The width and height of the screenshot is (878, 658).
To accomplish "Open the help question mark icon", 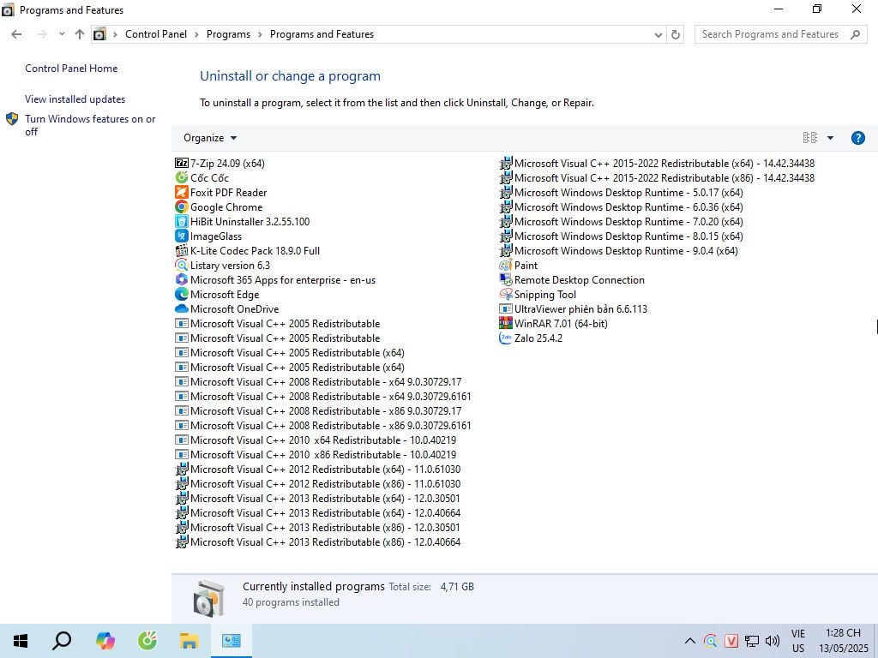I will [x=857, y=138].
